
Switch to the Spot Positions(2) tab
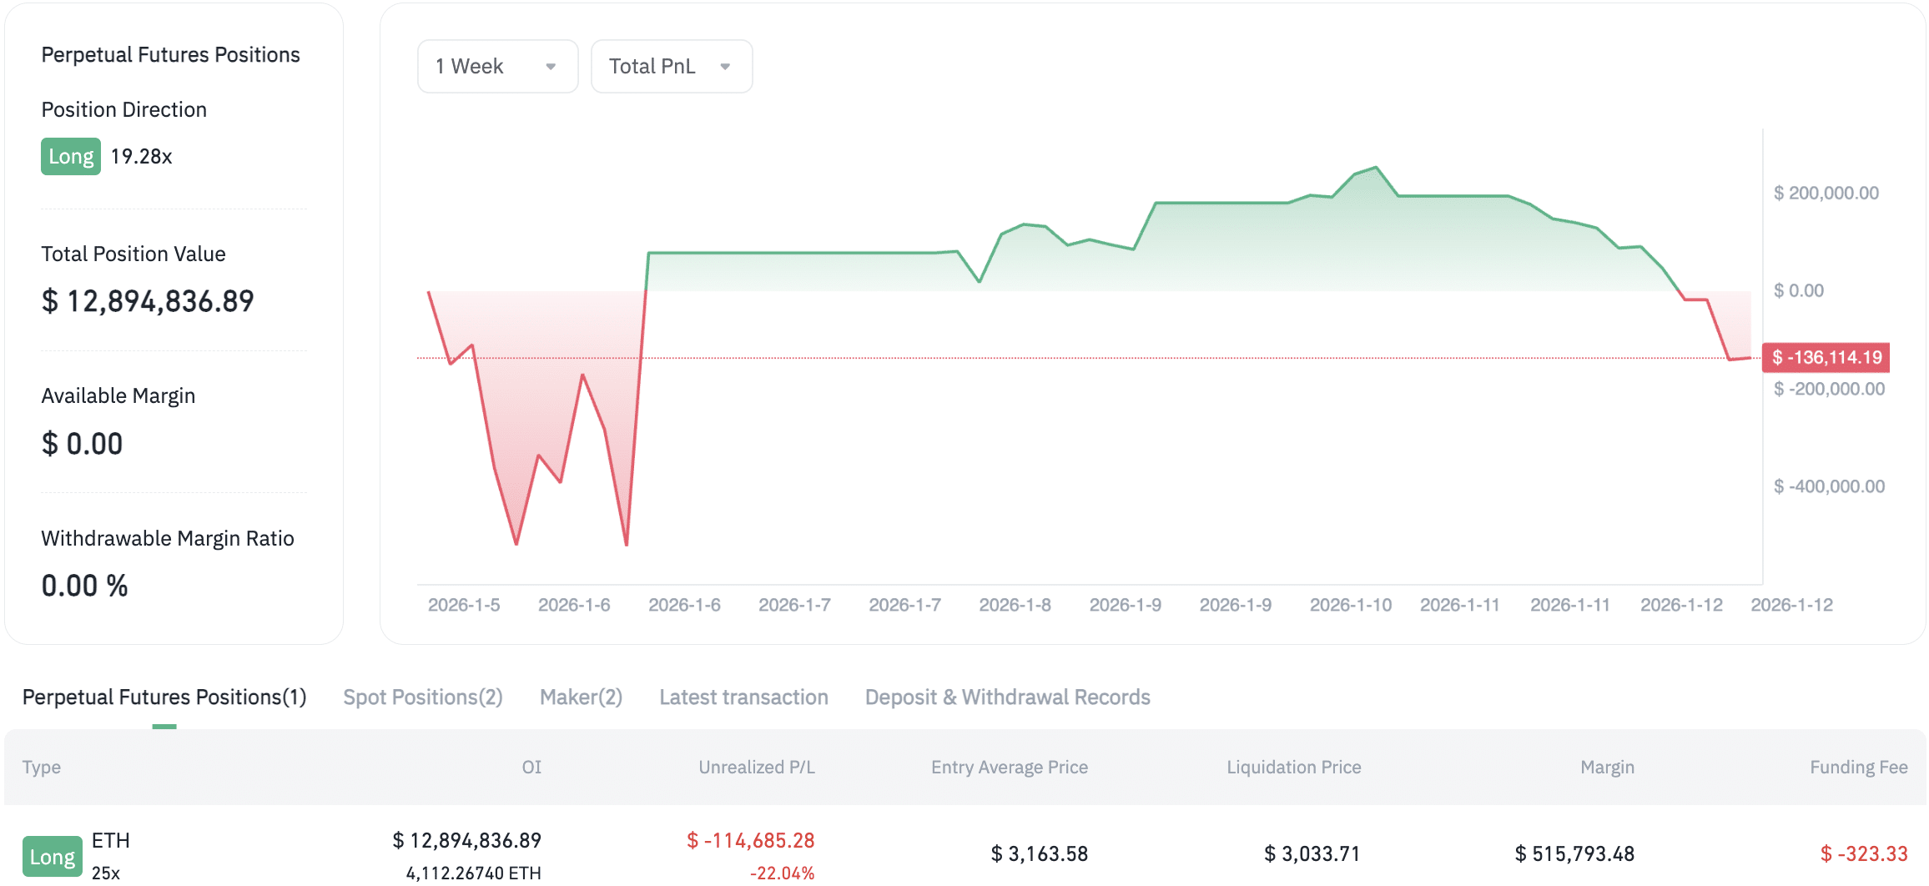click(x=422, y=697)
